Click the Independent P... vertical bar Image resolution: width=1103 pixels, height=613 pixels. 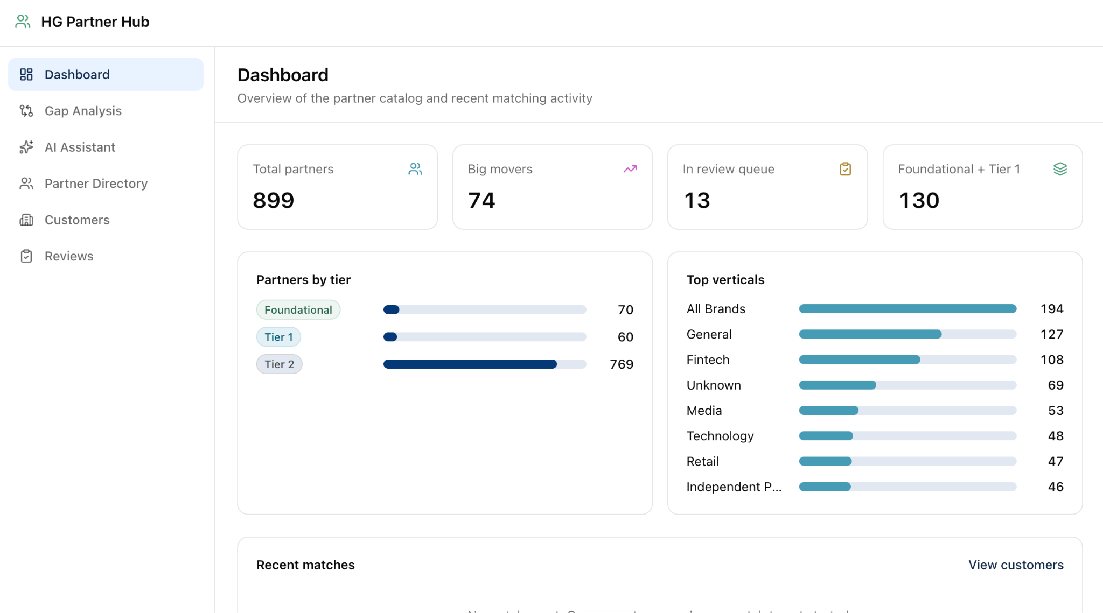point(907,487)
